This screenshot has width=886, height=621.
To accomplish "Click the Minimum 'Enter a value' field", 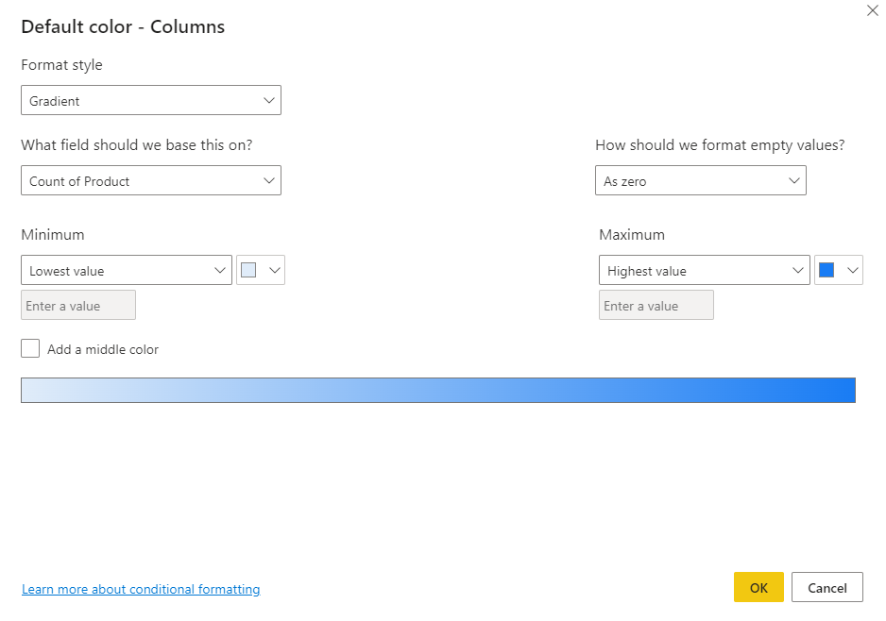I will (78, 305).
